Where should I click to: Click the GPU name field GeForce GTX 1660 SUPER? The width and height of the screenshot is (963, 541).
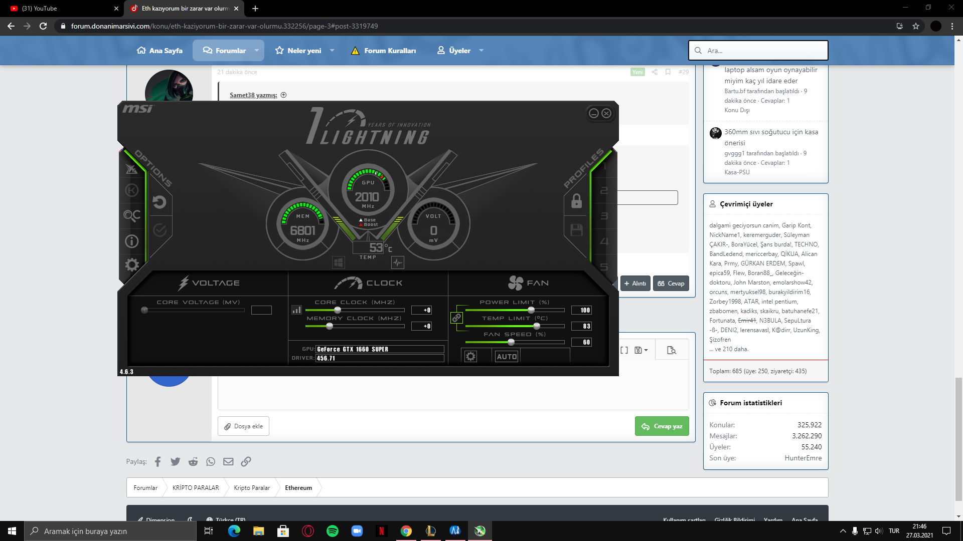[380, 349]
